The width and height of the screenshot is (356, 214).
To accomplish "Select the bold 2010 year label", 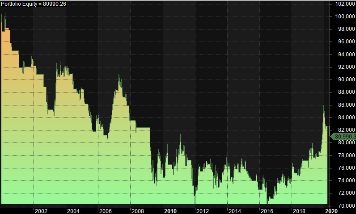I will coord(170,211).
